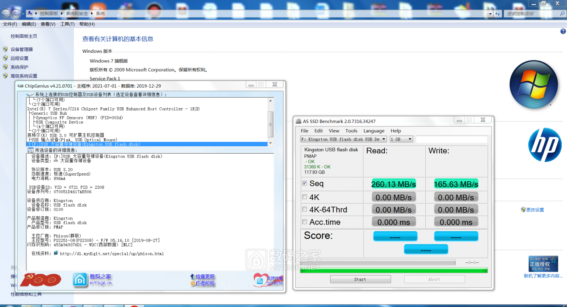Click the Start benchmark button
Image resolution: width=567 pixels, height=307 pixels.
click(360, 279)
